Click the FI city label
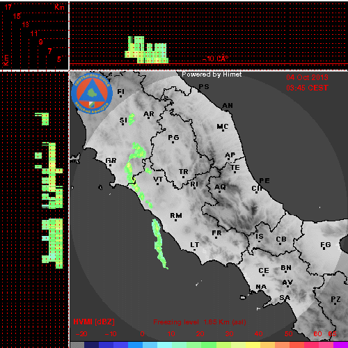Screen dimensions: 348x348 coord(120,92)
